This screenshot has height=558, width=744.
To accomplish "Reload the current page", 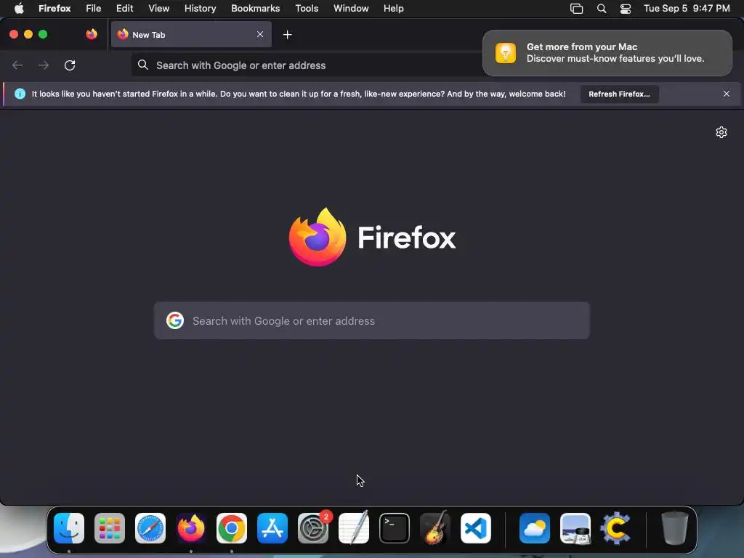I will (70, 65).
